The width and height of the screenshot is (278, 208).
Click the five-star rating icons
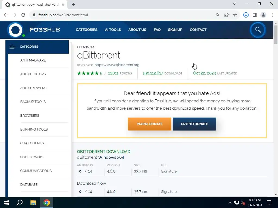(88, 73)
